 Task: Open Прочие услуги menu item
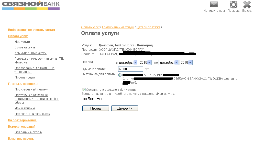tap(25, 77)
